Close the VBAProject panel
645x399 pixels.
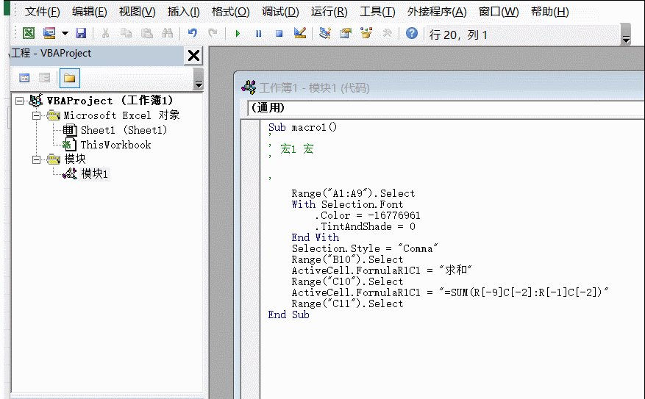click(193, 55)
